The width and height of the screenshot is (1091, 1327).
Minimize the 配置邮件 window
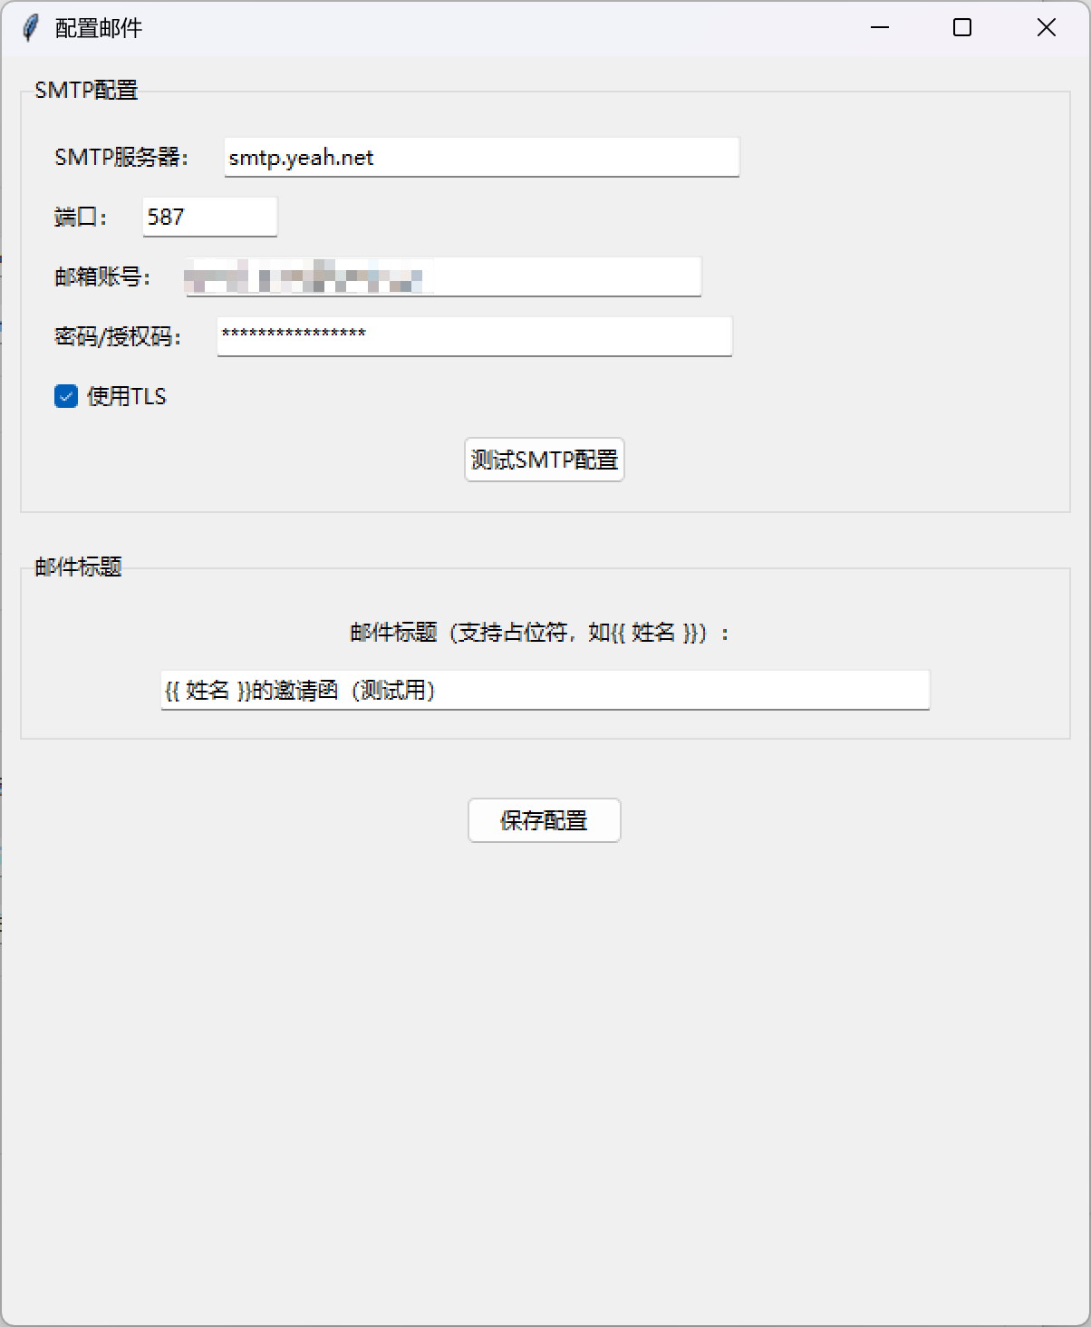[x=880, y=28]
